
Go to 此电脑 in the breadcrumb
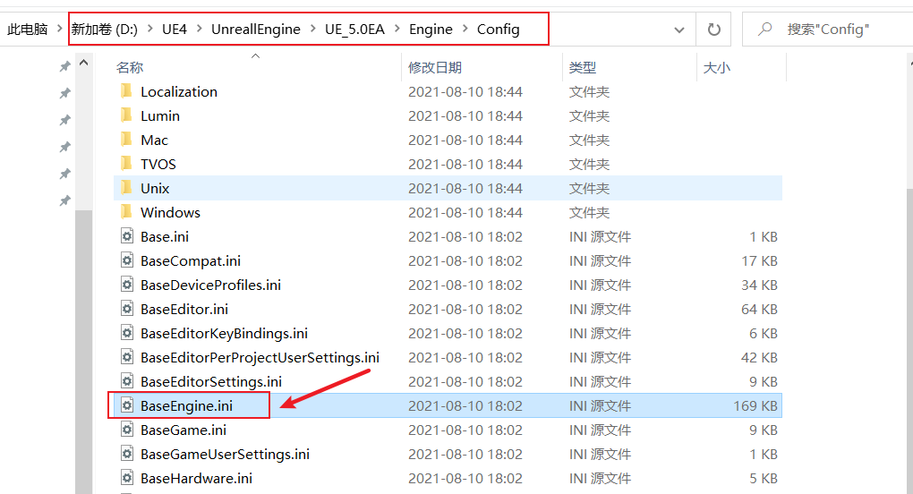pos(27,30)
